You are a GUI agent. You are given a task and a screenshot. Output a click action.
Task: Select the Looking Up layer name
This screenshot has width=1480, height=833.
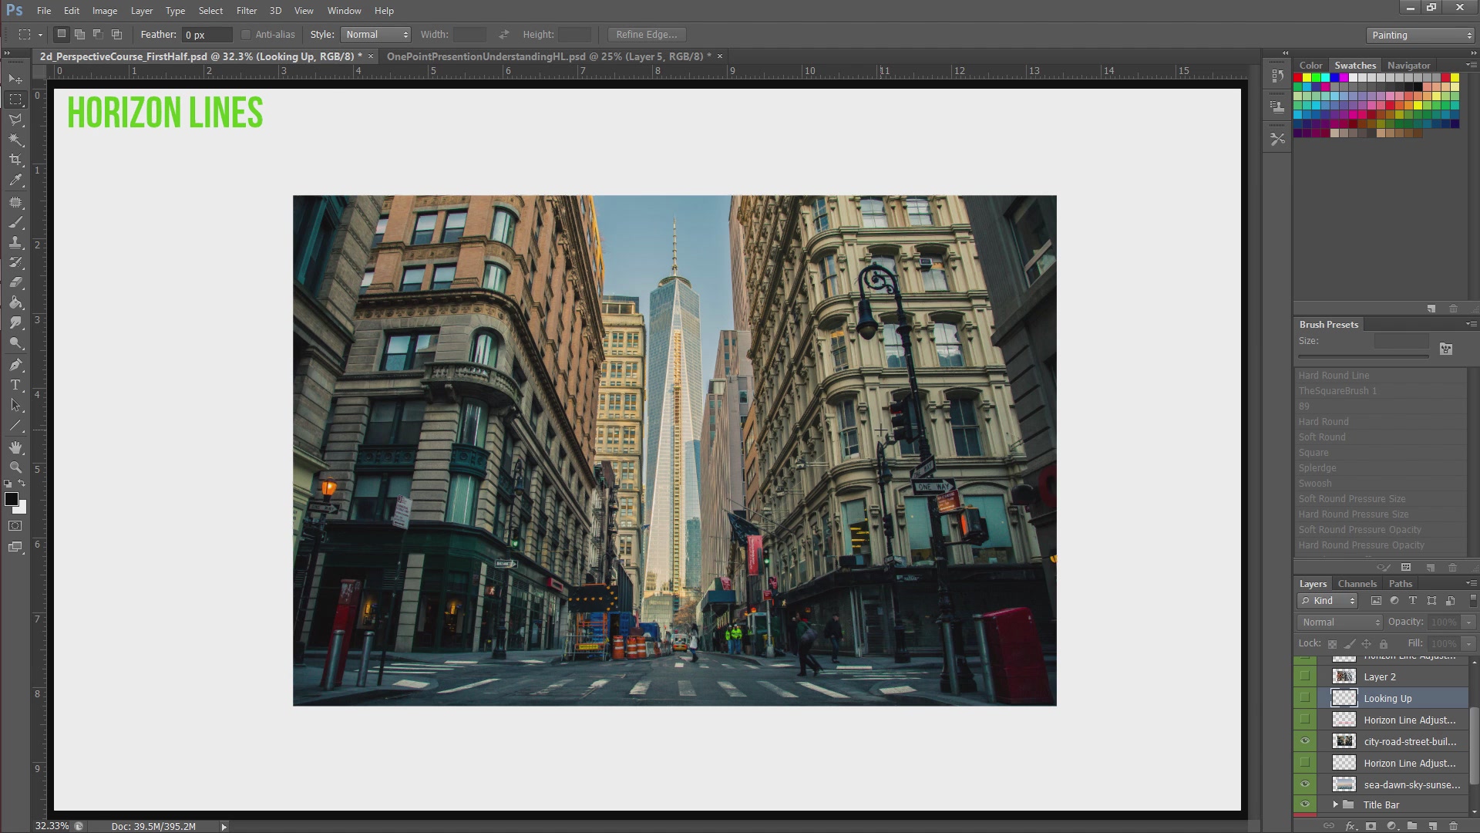(1387, 698)
